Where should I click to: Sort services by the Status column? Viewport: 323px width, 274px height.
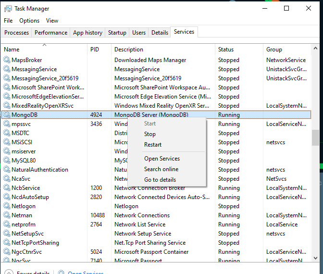click(x=226, y=50)
